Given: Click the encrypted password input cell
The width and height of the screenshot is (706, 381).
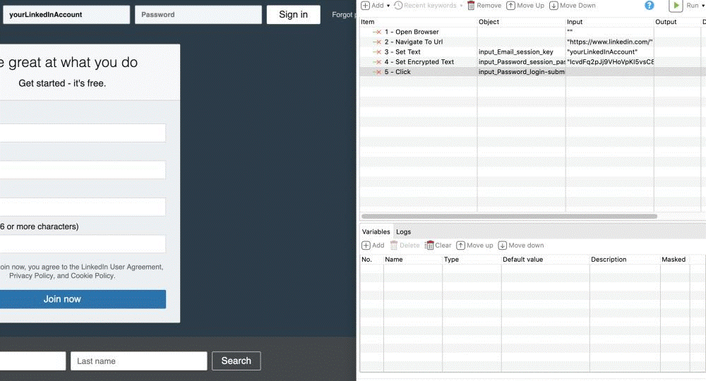Looking at the screenshot, I should click(610, 61).
